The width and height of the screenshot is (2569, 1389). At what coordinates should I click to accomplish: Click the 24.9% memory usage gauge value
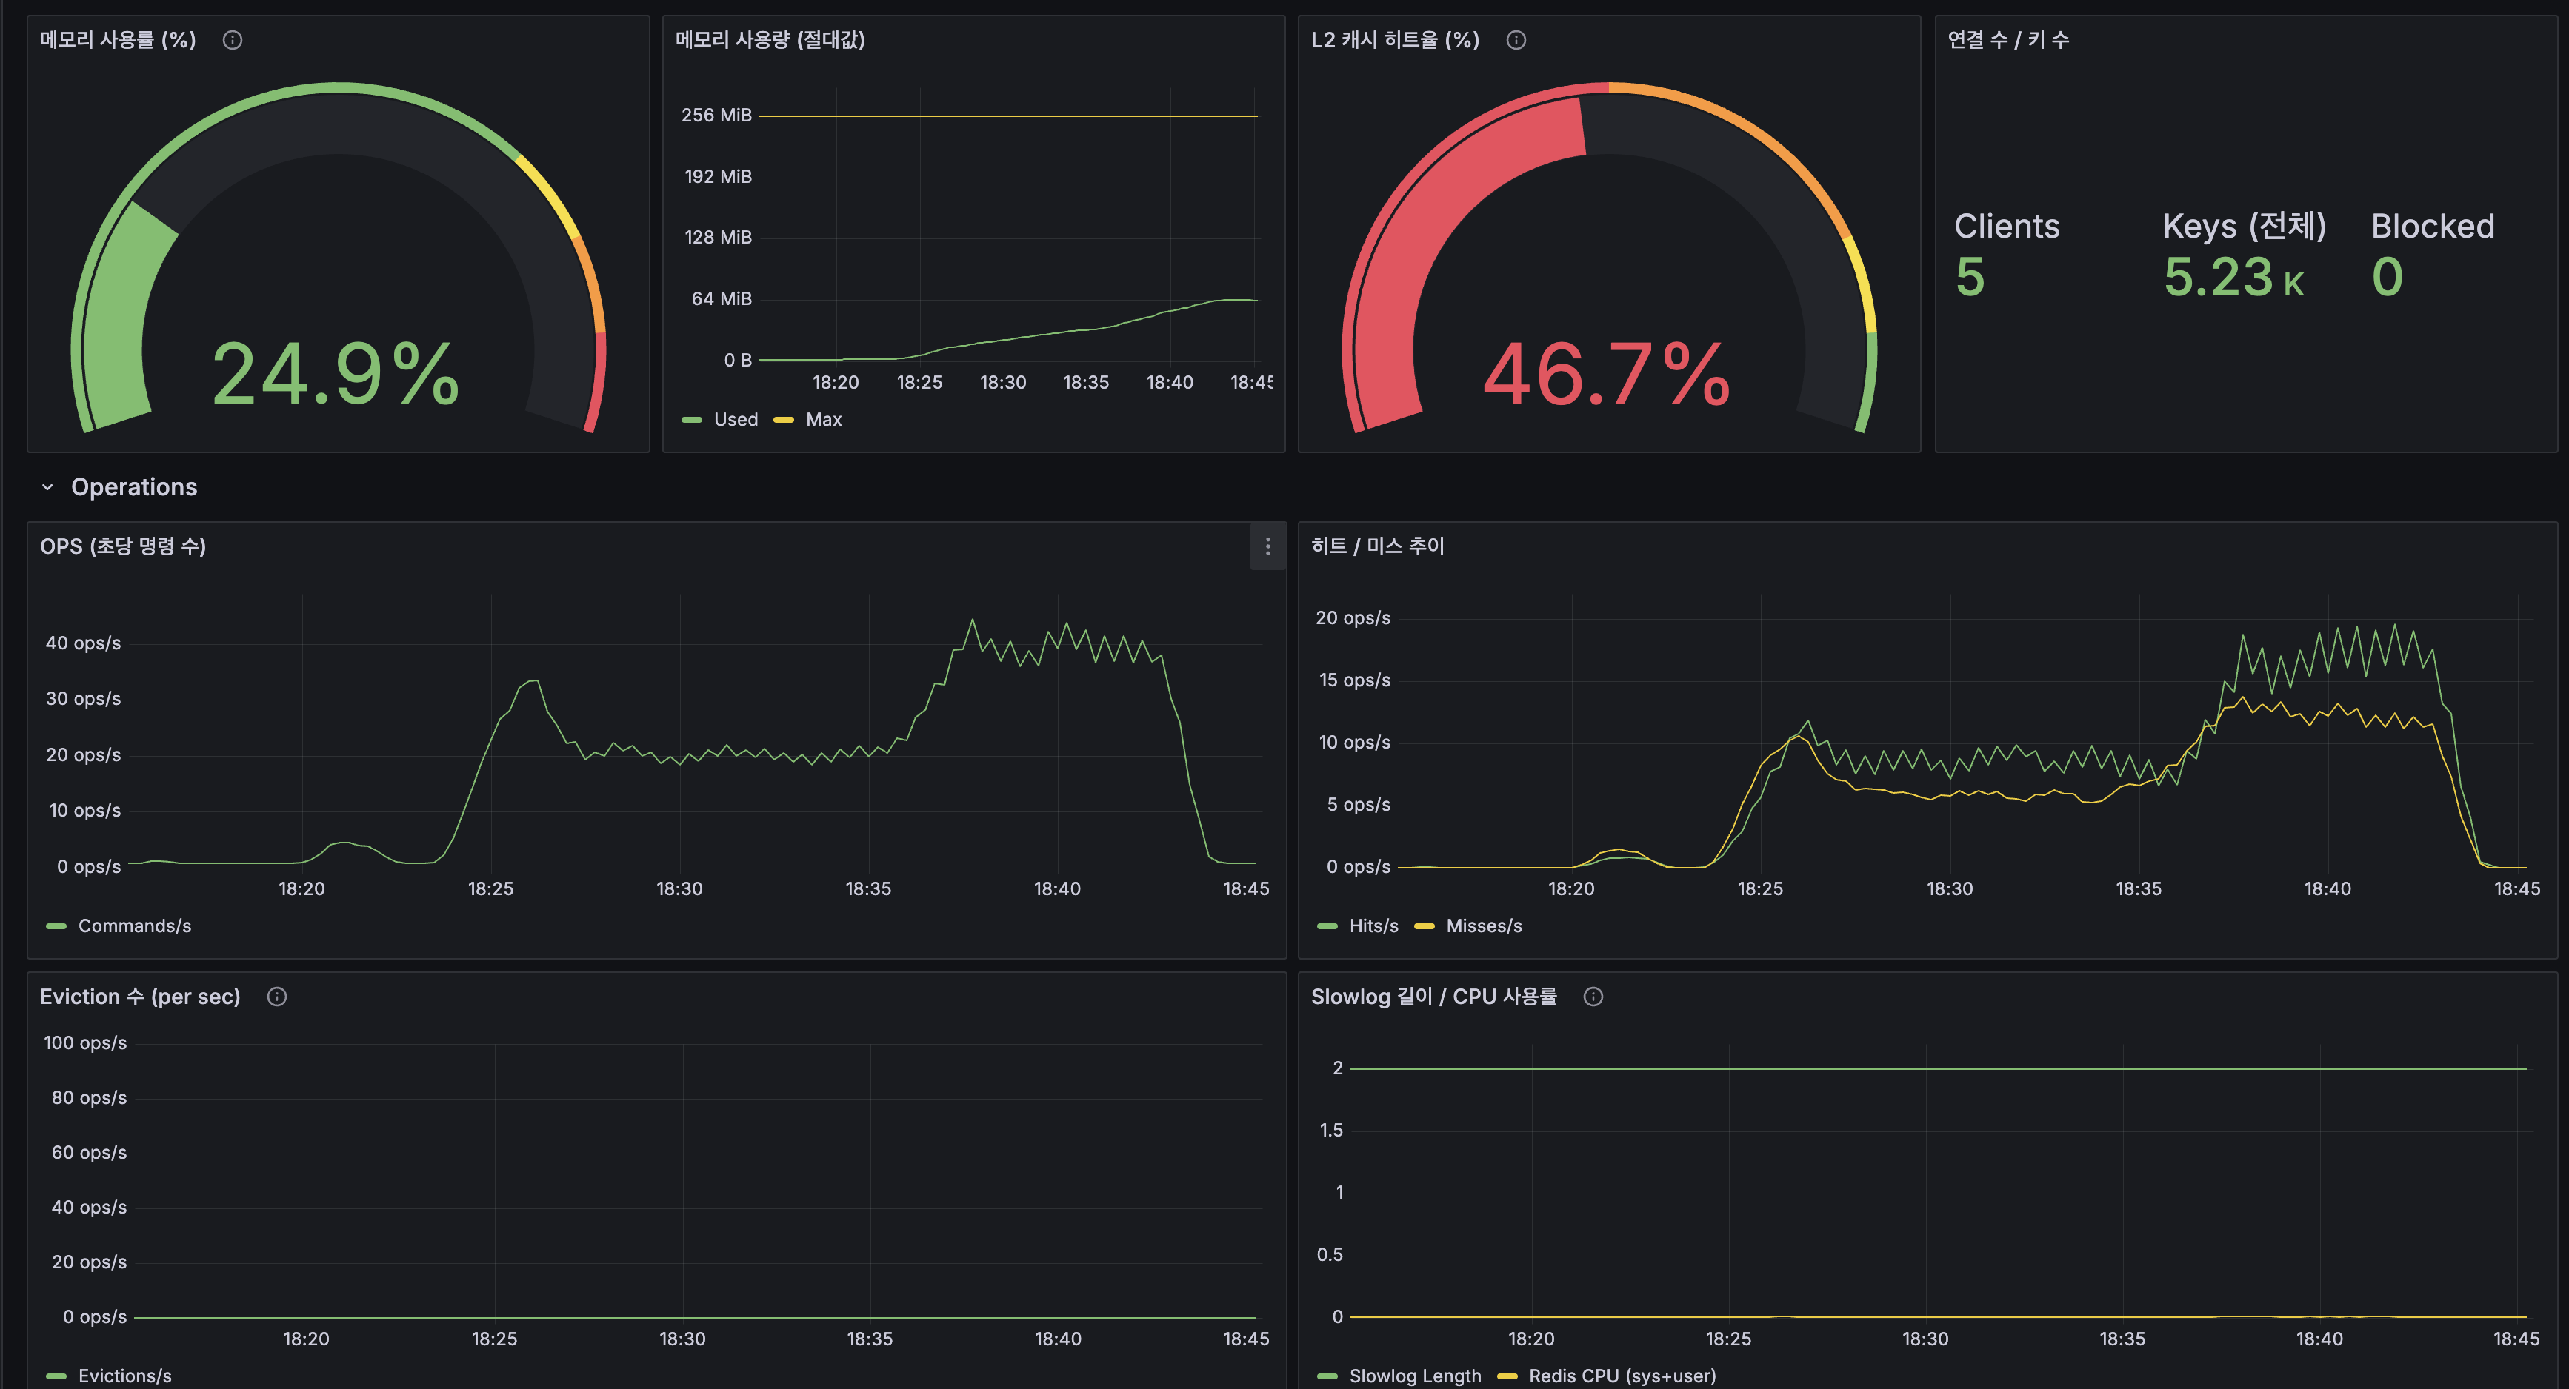(x=336, y=375)
